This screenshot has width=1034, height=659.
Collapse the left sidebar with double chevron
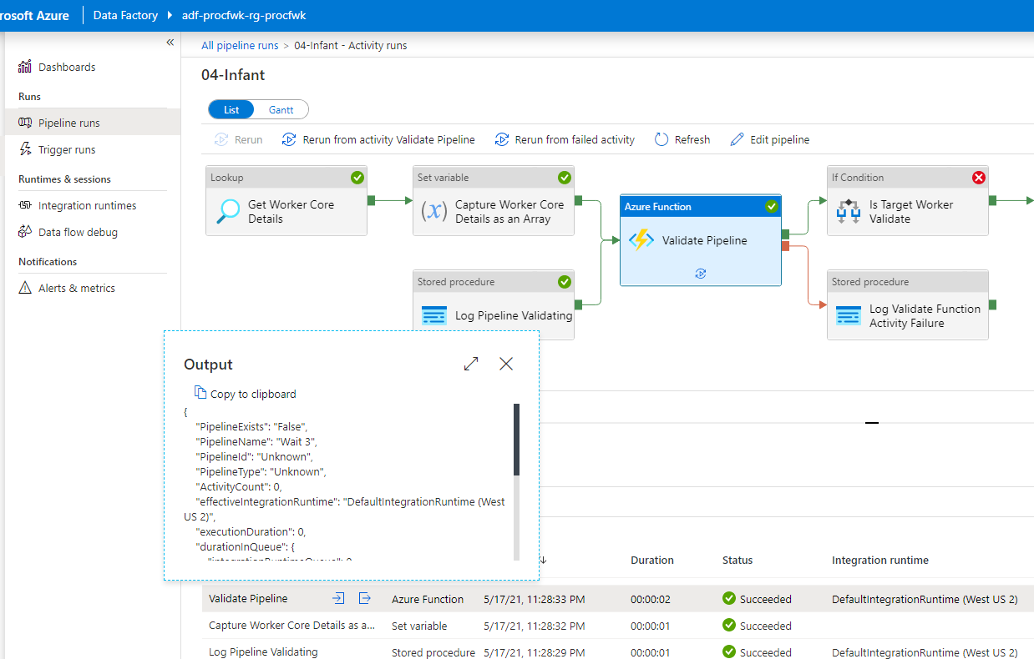[x=170, y=42]
